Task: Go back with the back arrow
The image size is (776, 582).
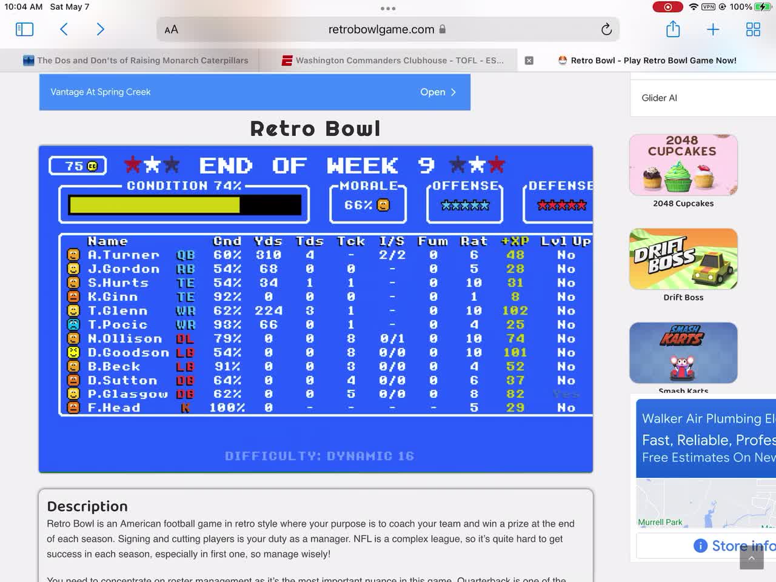Action: 64,29
